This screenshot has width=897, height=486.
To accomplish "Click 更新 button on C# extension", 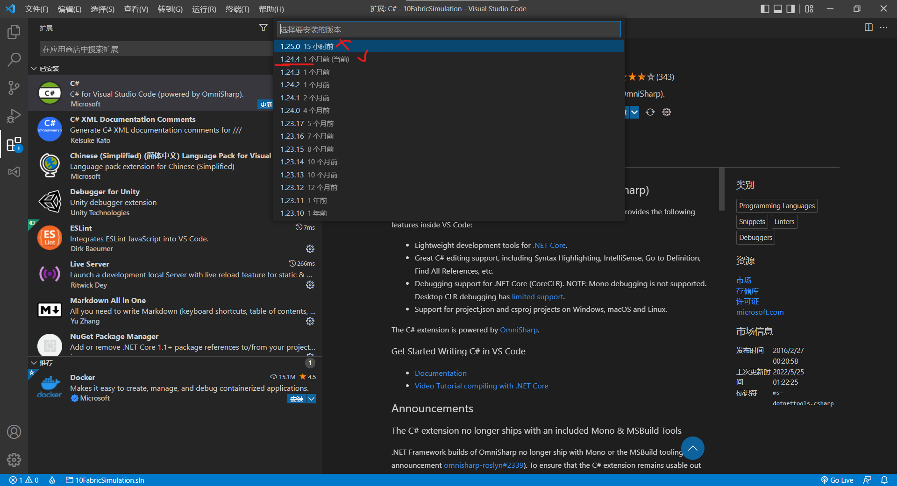I will click(266, 104).
